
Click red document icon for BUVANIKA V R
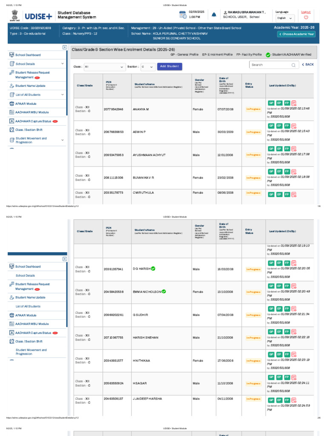294,172
